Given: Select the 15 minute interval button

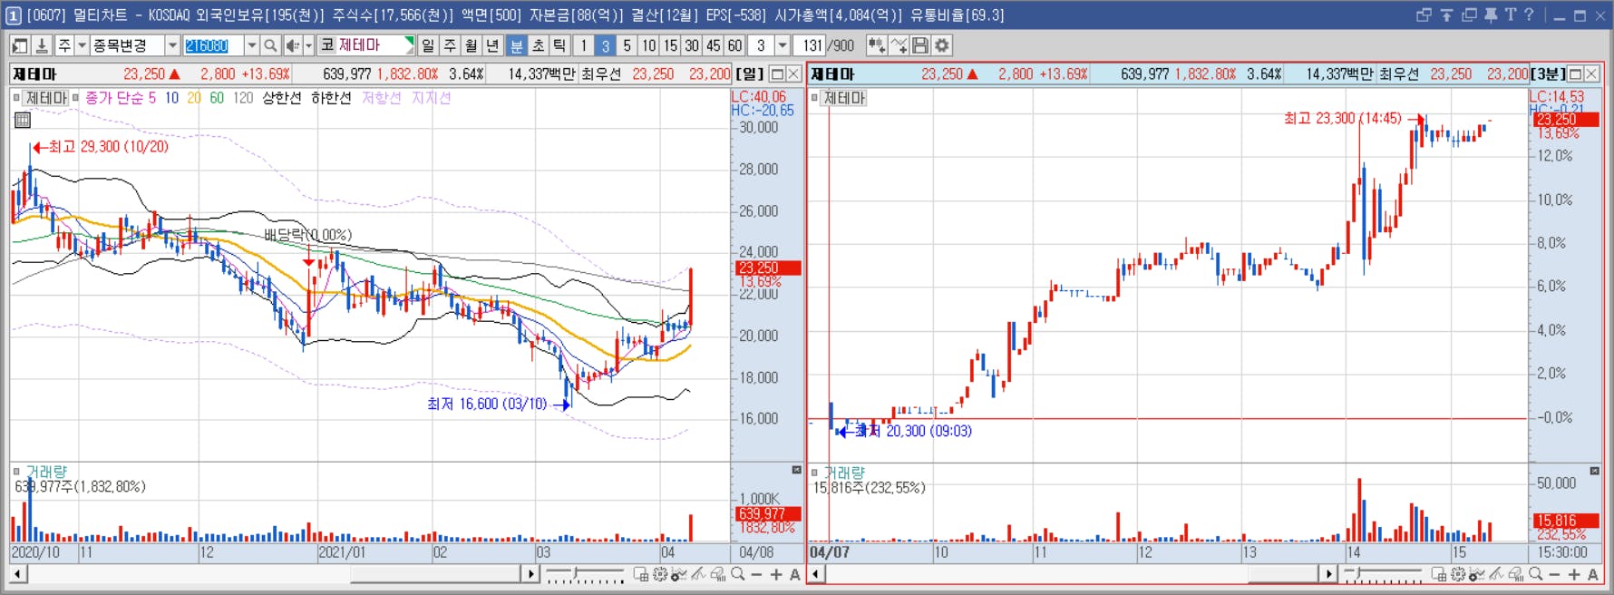Looking at the screenshot, I should [671, 45].
